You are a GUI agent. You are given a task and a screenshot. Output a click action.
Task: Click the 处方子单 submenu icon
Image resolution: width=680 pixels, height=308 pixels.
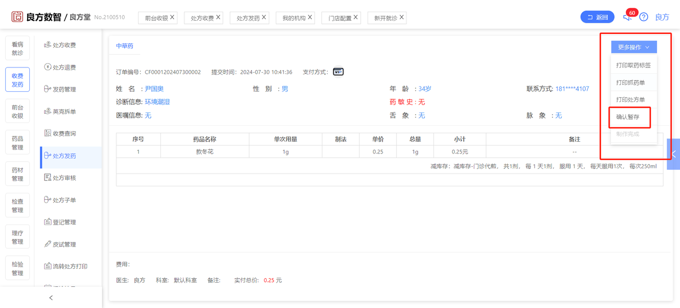pos(47,200)
